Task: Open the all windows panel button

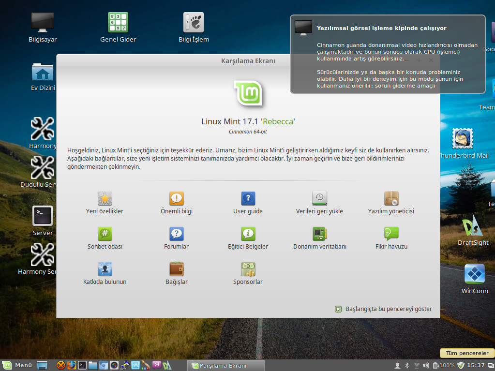Action: click(490, 365)
